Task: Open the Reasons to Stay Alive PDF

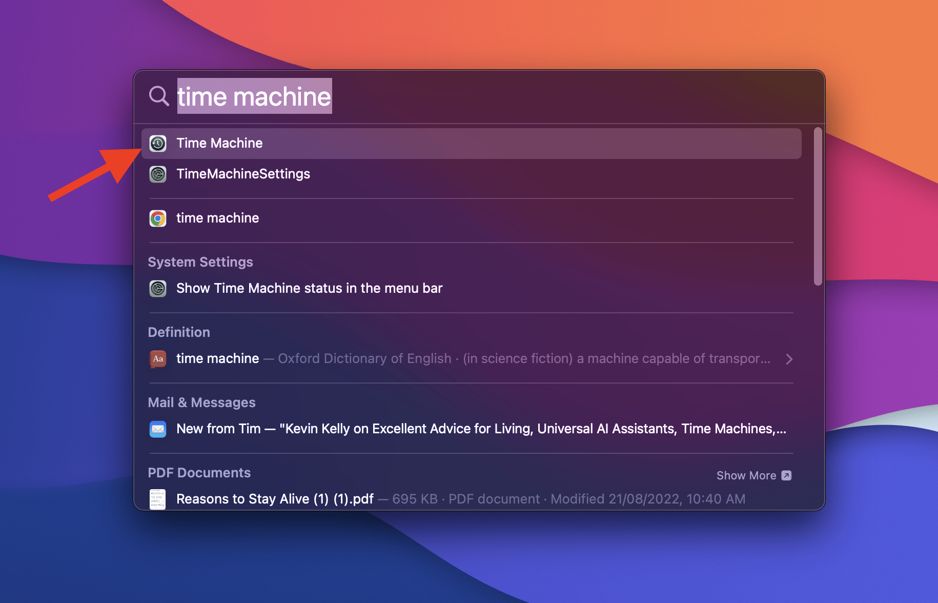Action: pyautogui.click(x=274, y=499)
